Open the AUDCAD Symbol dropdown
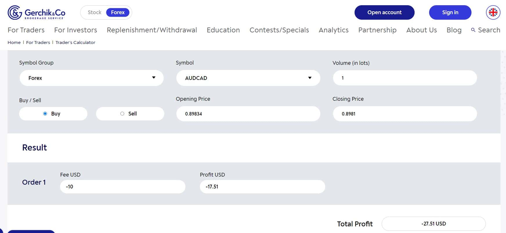 [248, 78]
